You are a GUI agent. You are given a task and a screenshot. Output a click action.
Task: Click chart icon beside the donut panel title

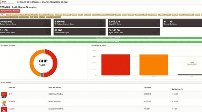[x=2, y=46]
